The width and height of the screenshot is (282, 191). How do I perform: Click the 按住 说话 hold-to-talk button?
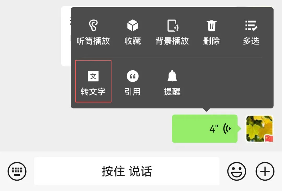127,171
